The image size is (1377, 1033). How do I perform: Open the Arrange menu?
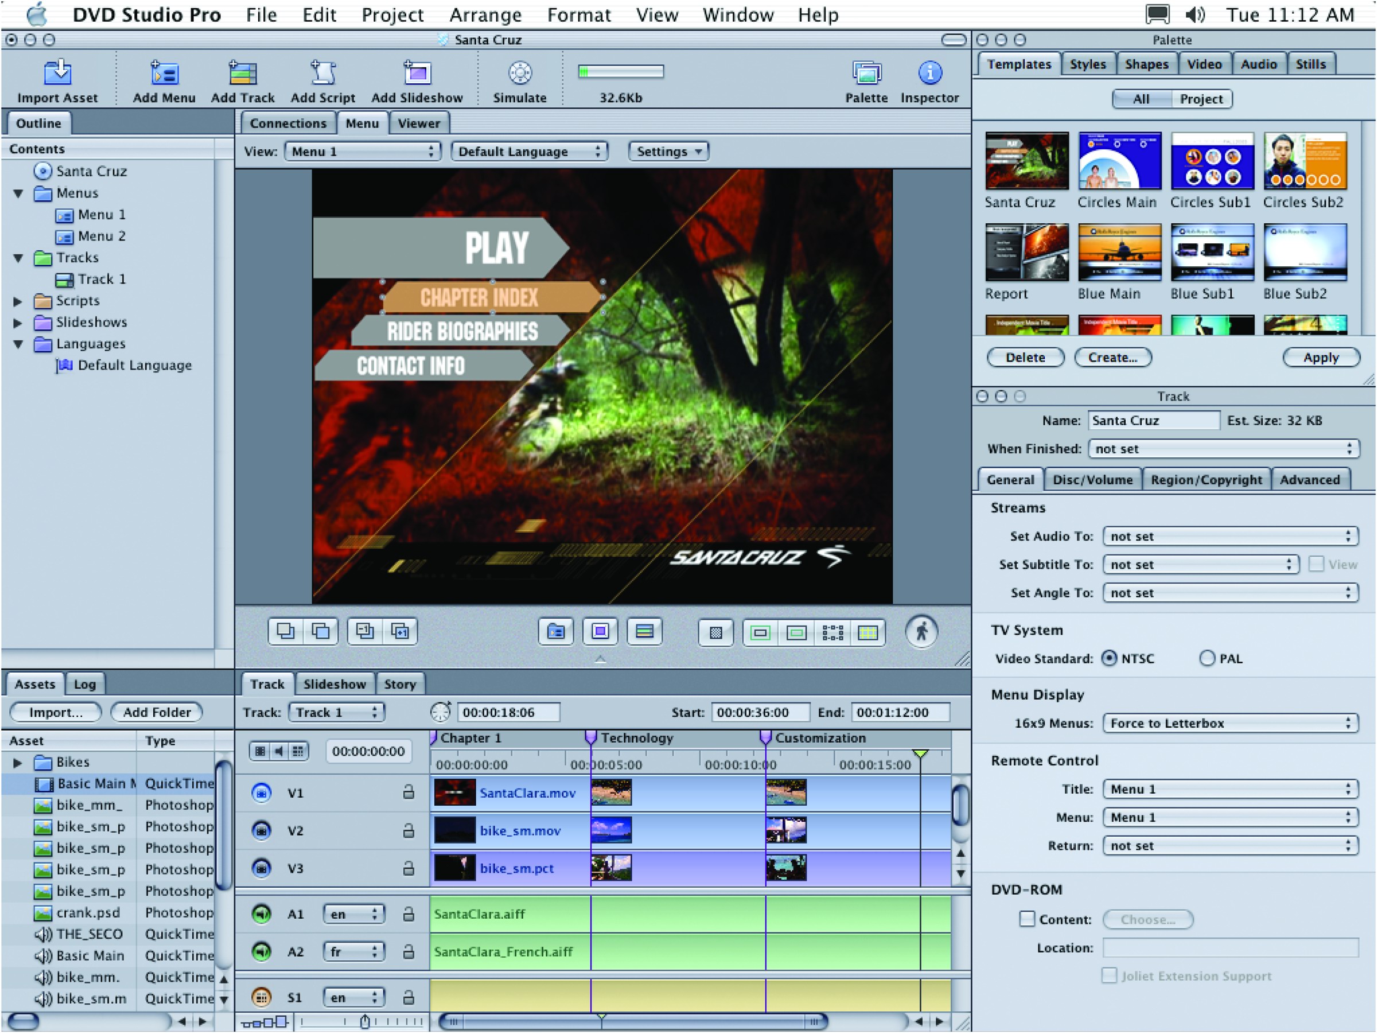[x=485, y=14]
